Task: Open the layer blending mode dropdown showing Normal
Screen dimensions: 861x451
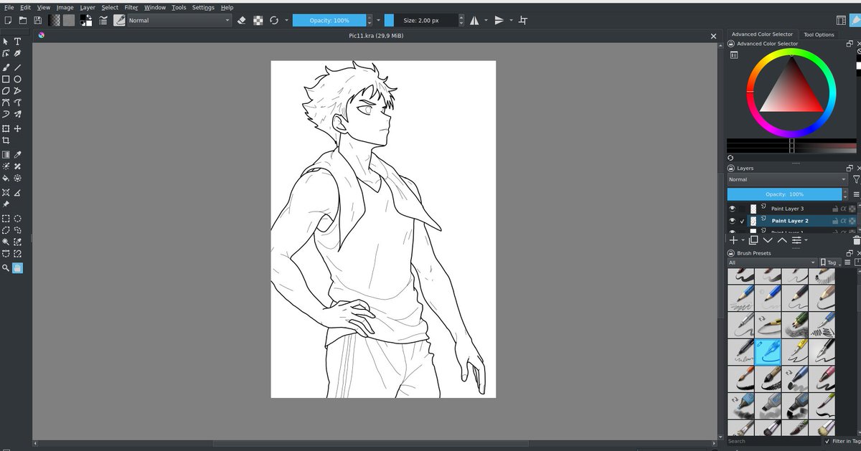Action: click(786, 179)
